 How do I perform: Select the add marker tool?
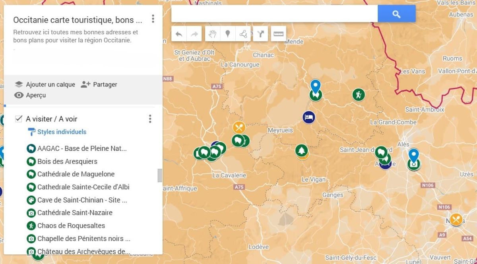tap(228, 34)
